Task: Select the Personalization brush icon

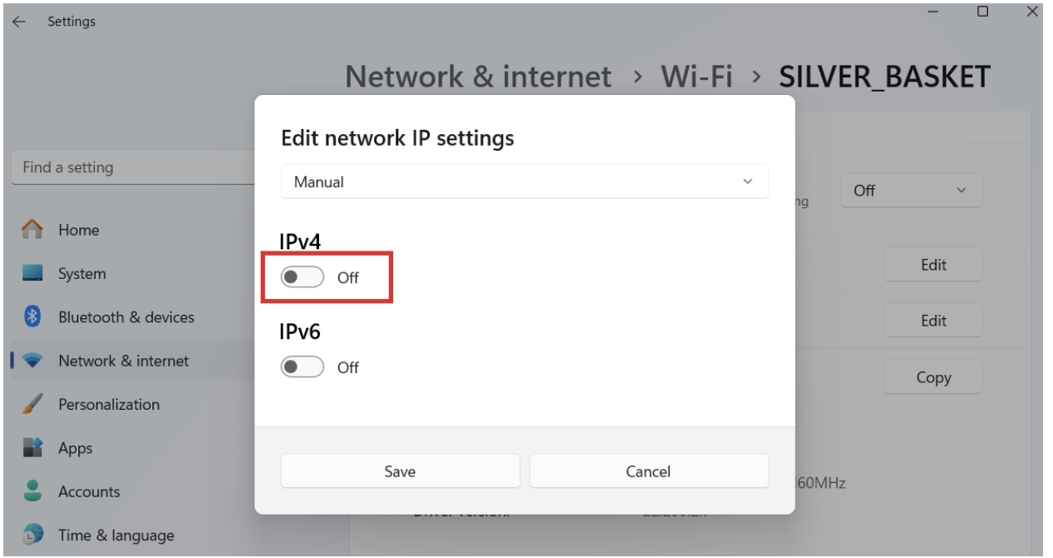Action: (35, 404)
